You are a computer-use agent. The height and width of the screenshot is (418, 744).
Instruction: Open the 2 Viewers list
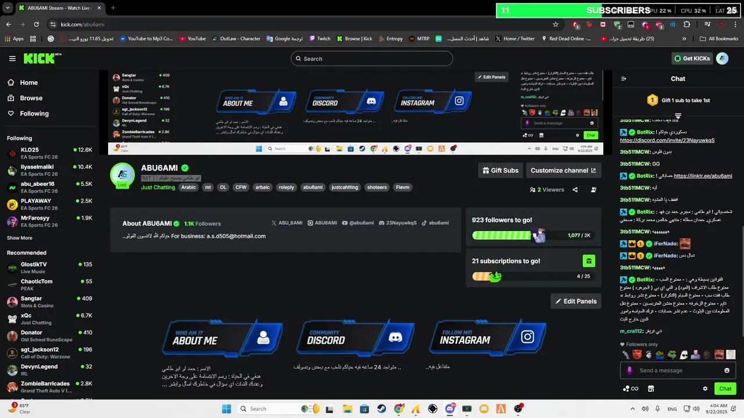tap(547, 190)
